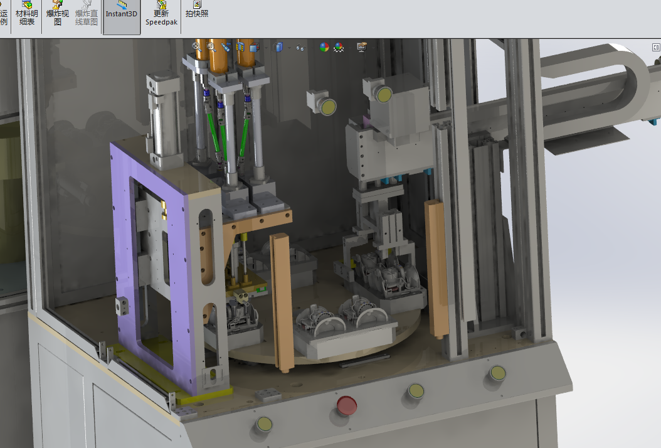Click the View Settings monitor icon
Screen dimensions: 661x448
[x=362, y=47]
